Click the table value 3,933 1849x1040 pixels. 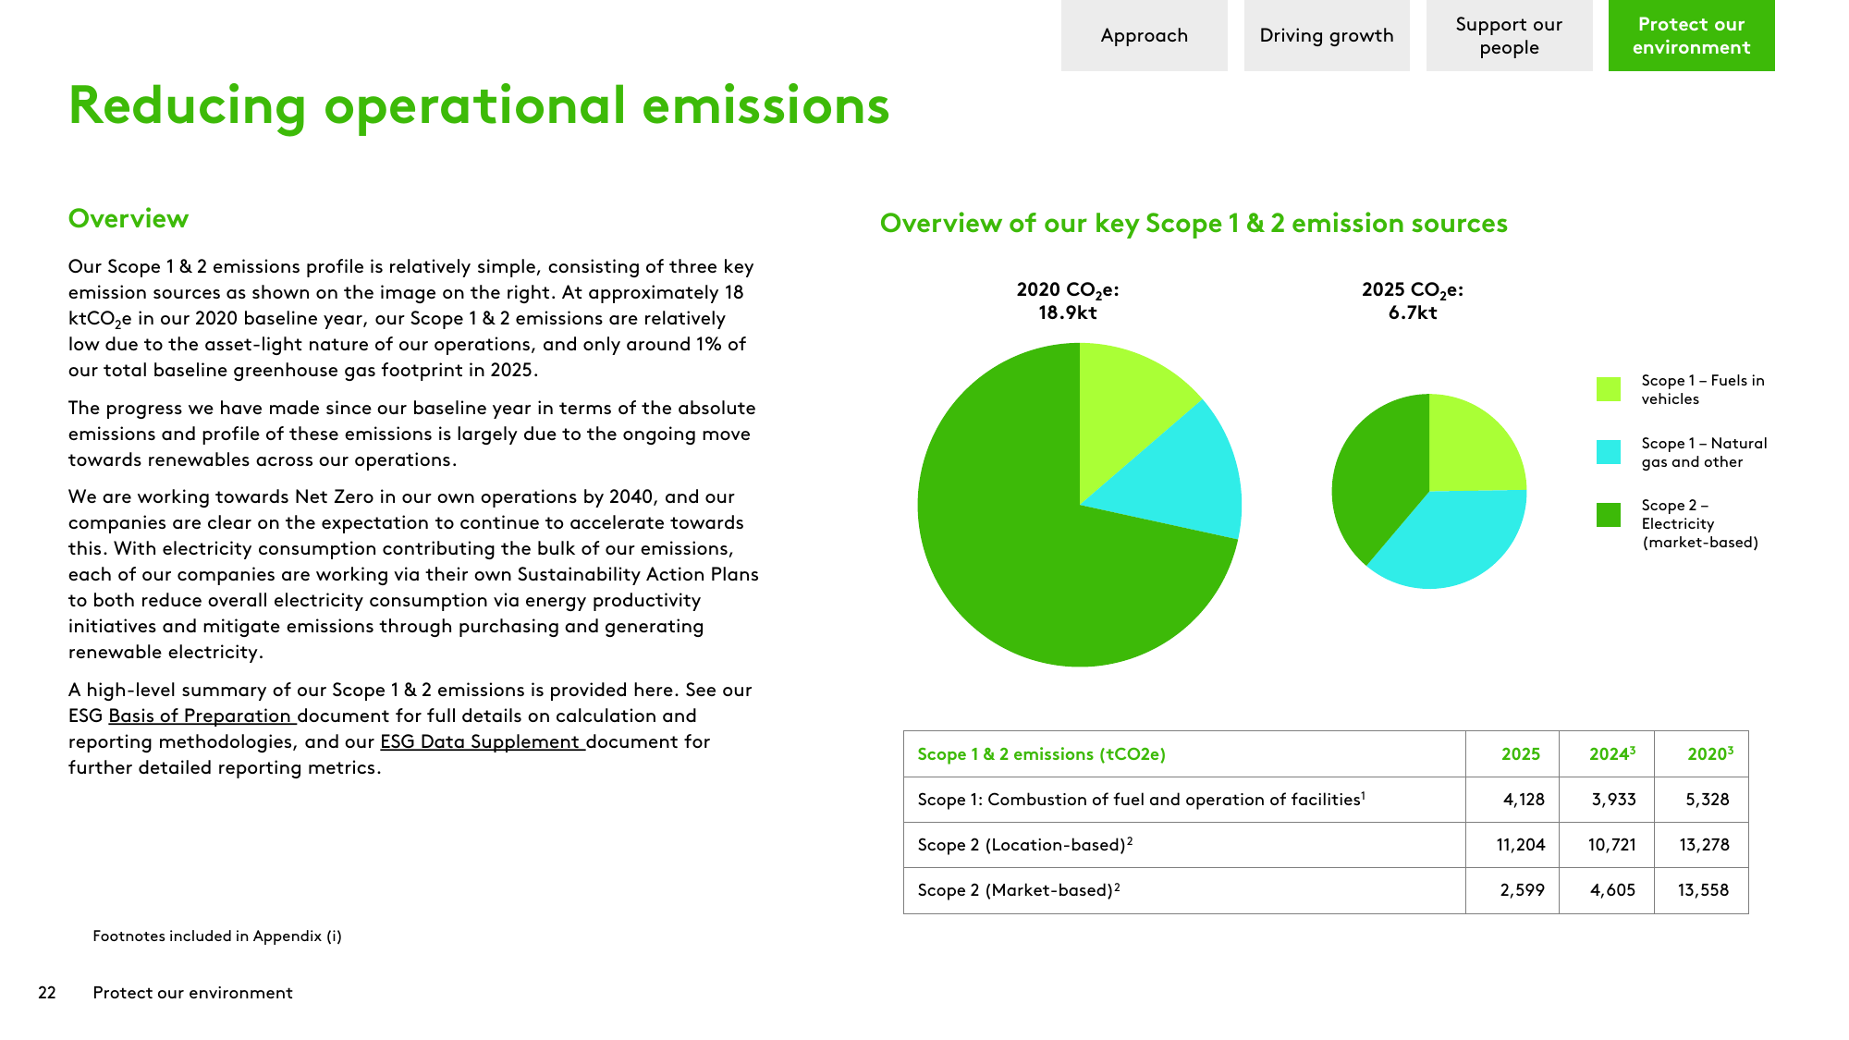(1614, 800)
